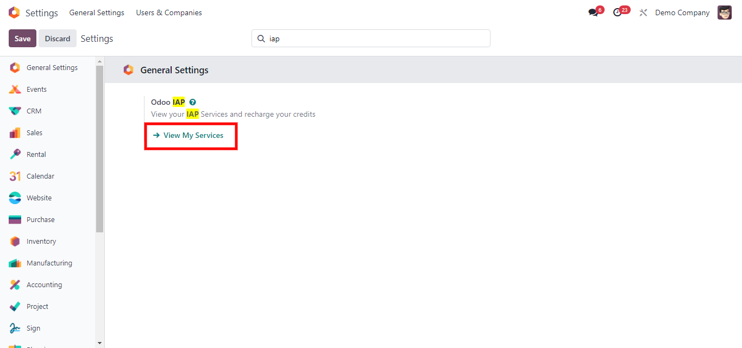Open the messages chat bubble icon

(593, 12)
